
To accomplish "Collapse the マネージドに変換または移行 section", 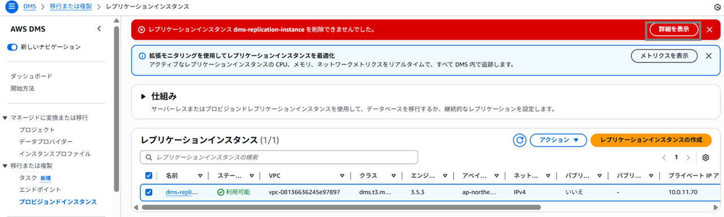I will tap(5, 118).
